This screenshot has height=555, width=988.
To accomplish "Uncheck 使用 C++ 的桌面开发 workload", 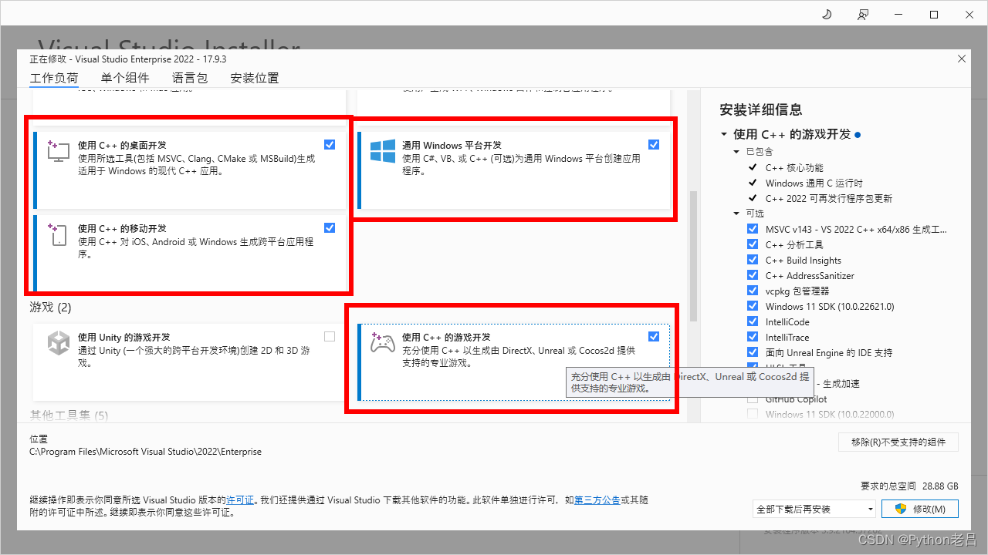I will [x=330, y=144].
